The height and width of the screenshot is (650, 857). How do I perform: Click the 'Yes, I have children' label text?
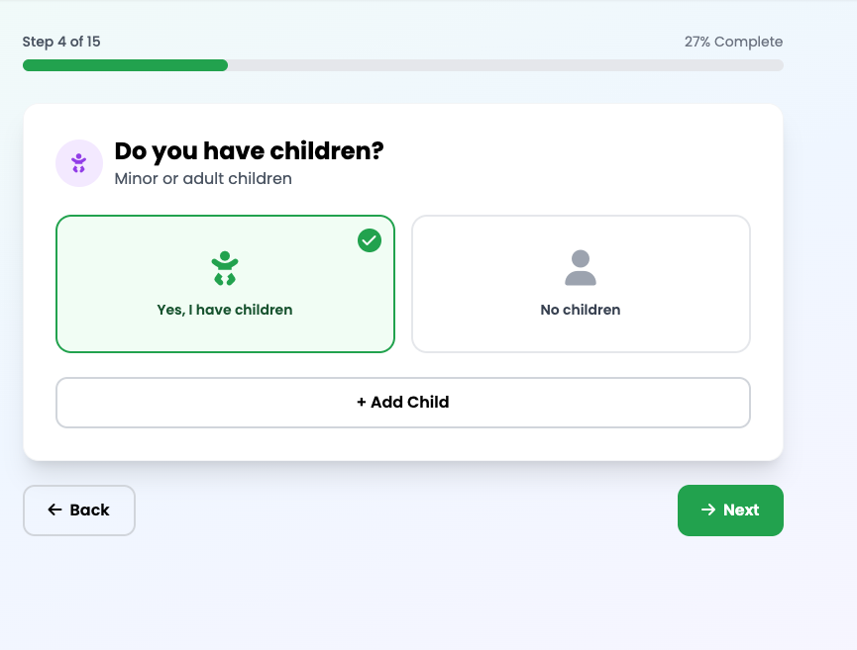click(225, 310)
